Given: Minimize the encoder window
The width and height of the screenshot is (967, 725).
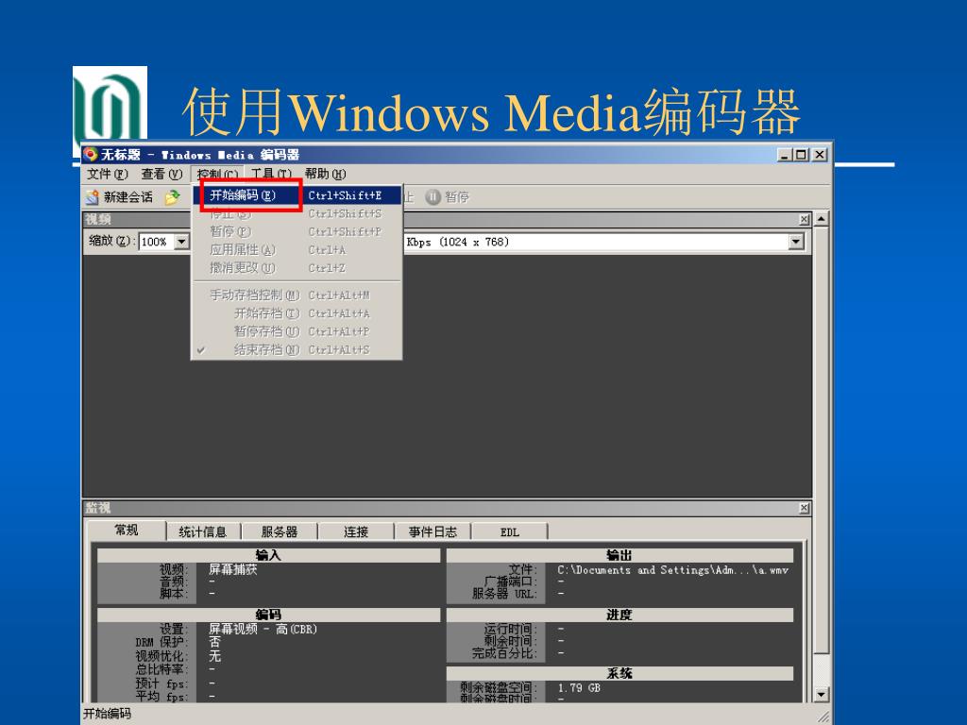Looking at the screenshot, I should coord(784,155).
